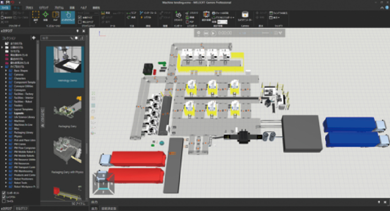Screen dimensions: 390x211
Task: Switch to the Help ribbon tab
Action: (x=84, y=7)
